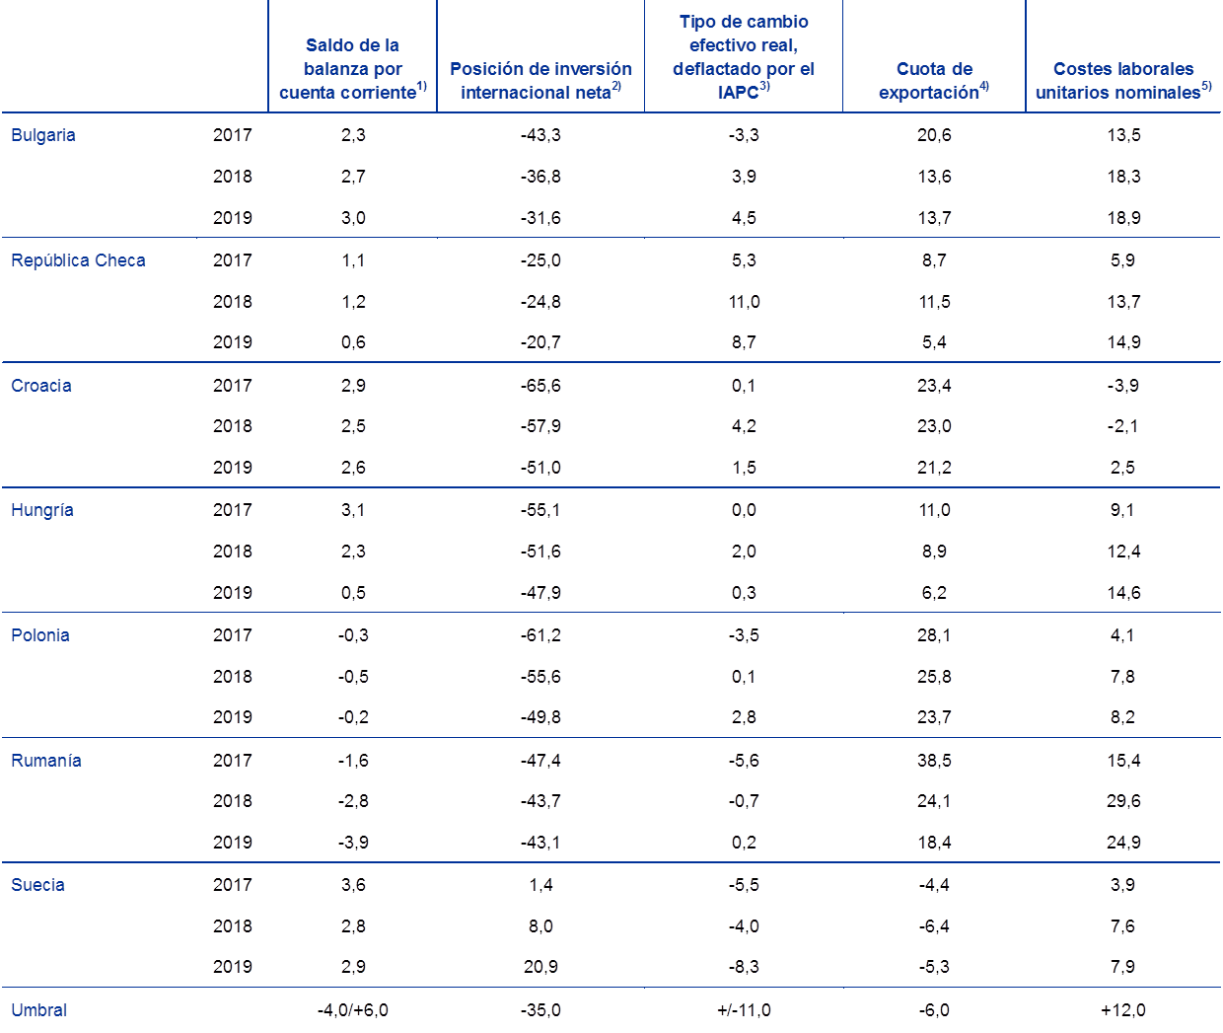
Task: Click Polonia's 2017 export share value 28,1
Action: coord(934,635)
